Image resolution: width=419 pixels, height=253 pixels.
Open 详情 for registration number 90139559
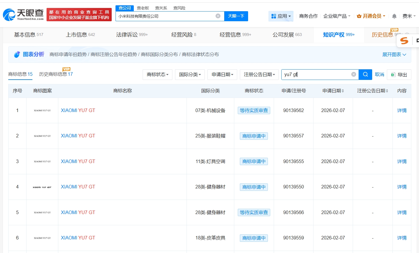(x=402, y=238)
